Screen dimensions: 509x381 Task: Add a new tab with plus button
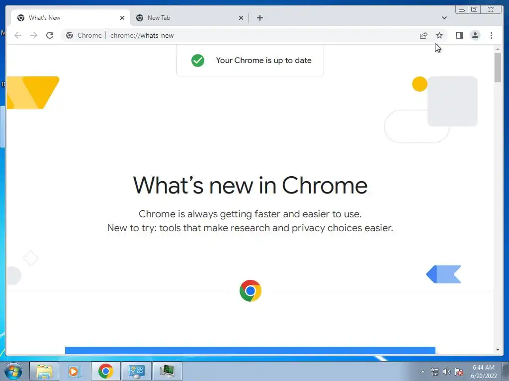259,18
